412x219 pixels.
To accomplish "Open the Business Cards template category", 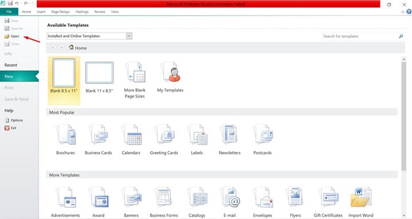I will [98, 140].
